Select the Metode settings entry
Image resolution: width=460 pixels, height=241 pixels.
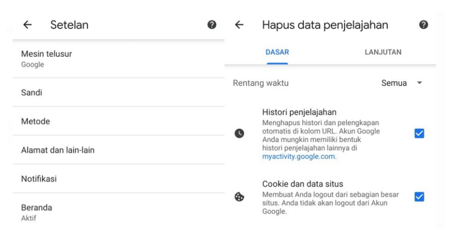118,121
